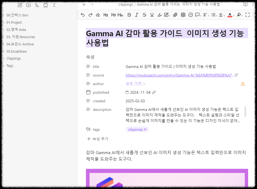Open the font color picker swatch

(229, 15)
